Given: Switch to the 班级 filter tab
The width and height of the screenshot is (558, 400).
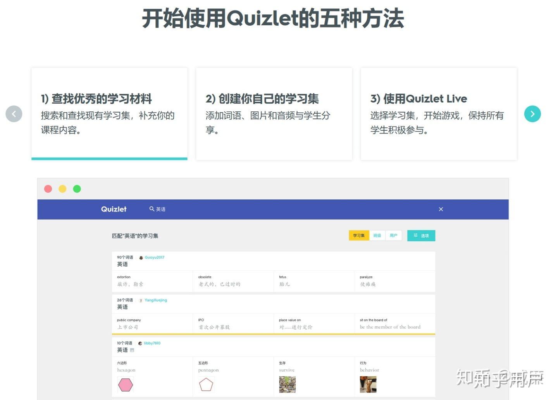Looking at the screenshot, I should pyautogui.click(x=377, y=235).
